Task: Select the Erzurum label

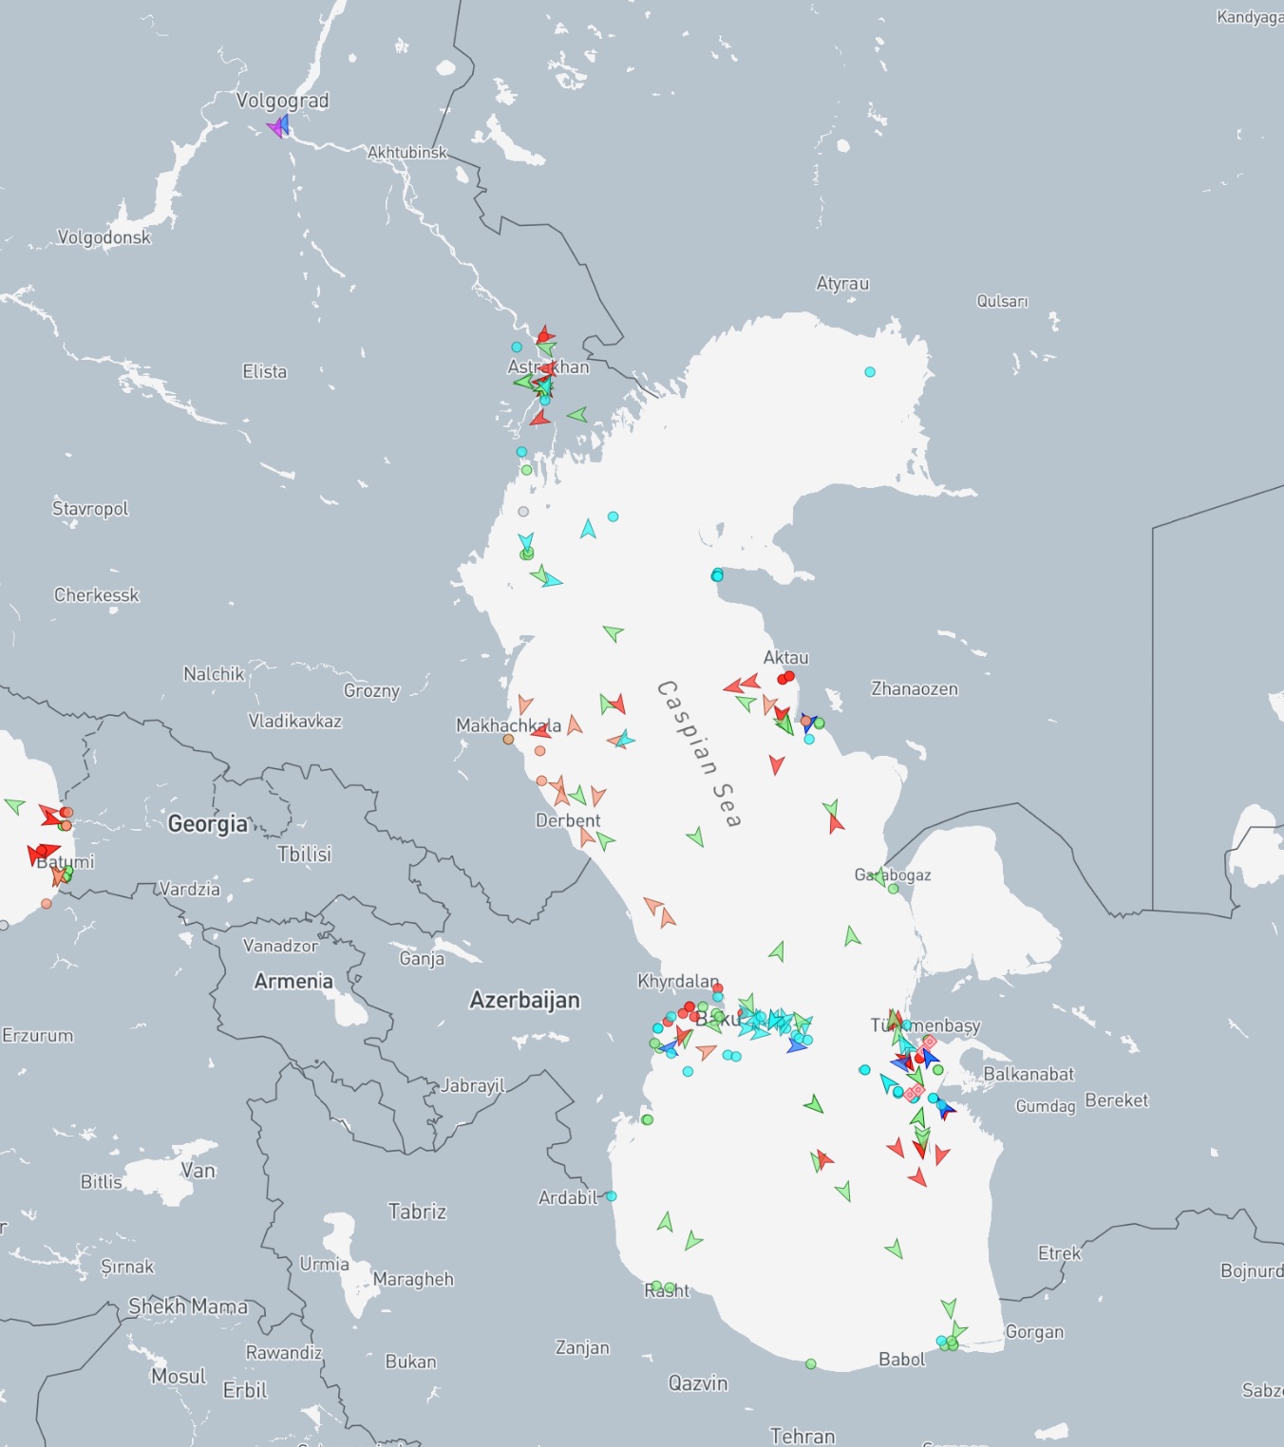Action: click(38, 1036)
